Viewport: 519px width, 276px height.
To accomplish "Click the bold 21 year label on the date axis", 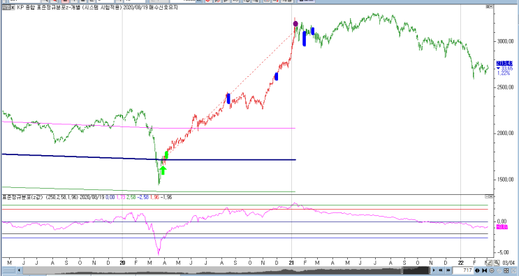I will (x=291, y=263).
